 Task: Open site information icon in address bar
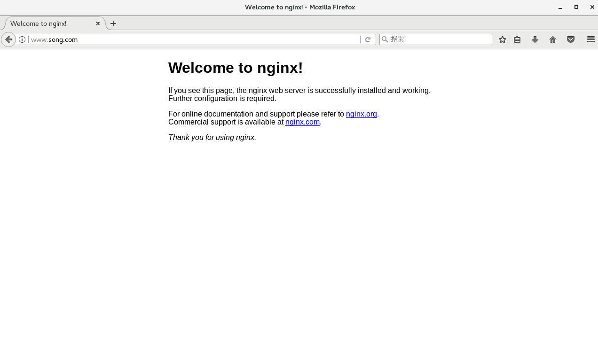22,39
